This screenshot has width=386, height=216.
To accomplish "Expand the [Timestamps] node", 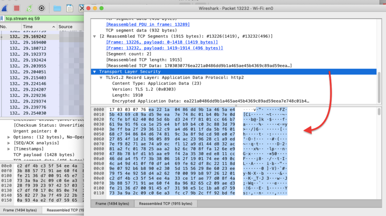I will tap(9, 149).
